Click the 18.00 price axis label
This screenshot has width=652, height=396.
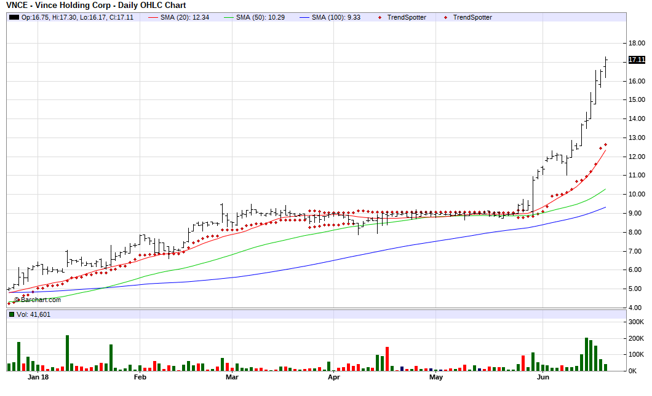pyautogui.click(x=637, y=43)
